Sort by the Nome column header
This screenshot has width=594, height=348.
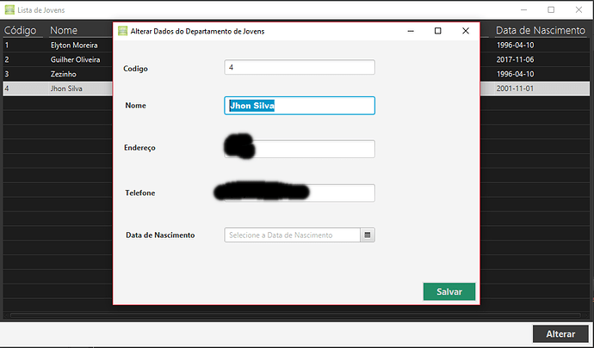[x=64, y=30]
